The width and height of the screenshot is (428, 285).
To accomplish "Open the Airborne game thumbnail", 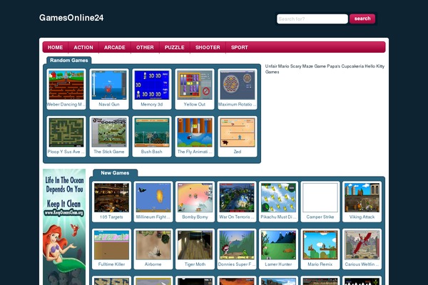I will click(x=153, y=245).
